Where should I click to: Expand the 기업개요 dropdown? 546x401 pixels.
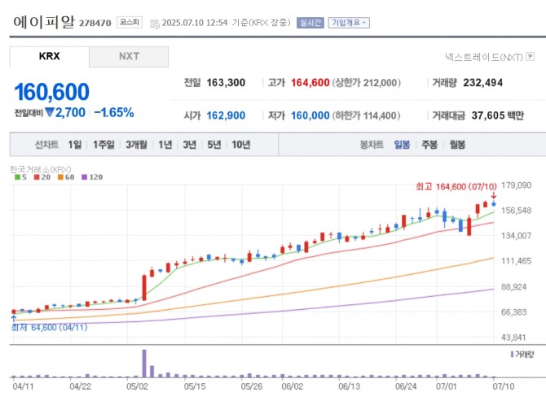pyautogui.click(x=348, y=23)
